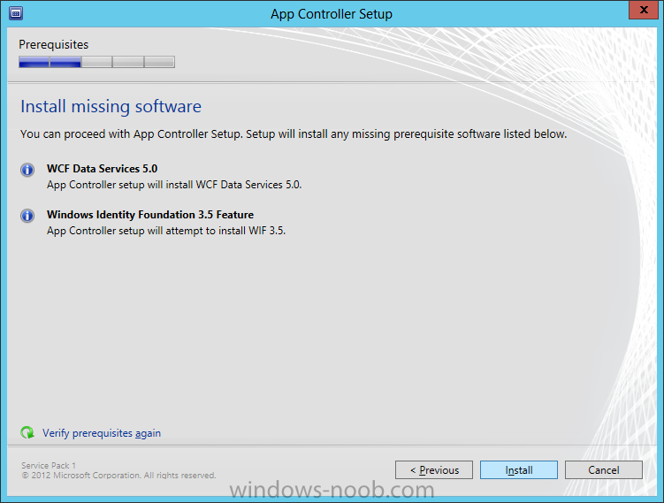This screenshot has height=503, width=664.
Task: Click the WIF 3.5 install description text
Action: pyautogui.click(x=166, y=231)
